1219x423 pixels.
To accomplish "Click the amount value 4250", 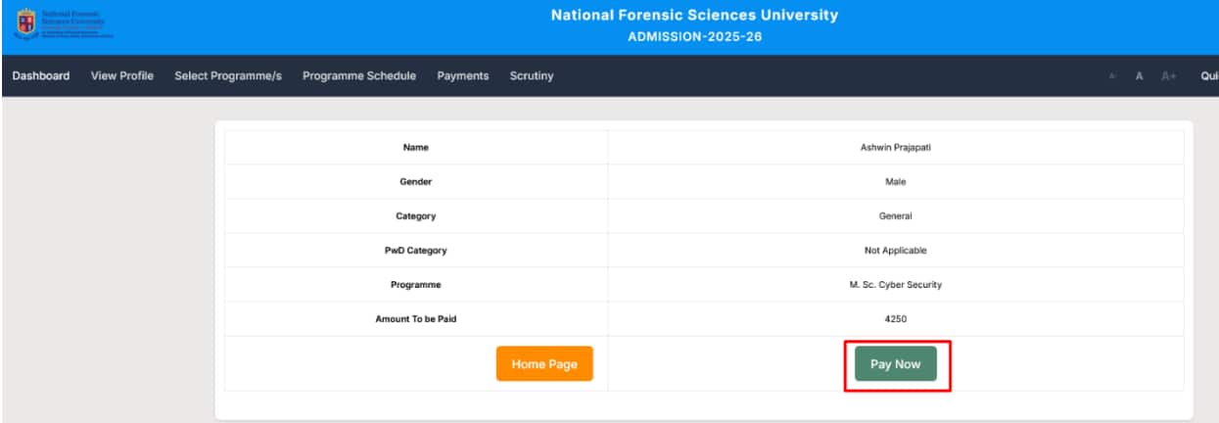I will click(895, 319).
